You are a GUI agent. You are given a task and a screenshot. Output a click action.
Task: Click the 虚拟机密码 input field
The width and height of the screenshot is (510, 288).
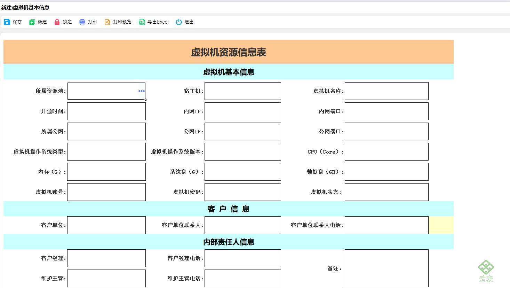(x=243, y=192)
